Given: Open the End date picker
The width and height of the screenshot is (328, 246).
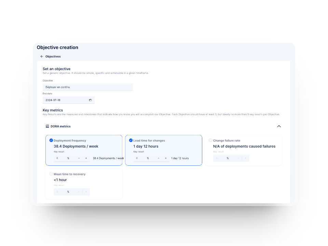Looking at the screenshot, I should click(68, 100).
